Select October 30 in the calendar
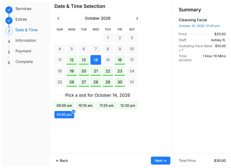 (x=120, y=82)
